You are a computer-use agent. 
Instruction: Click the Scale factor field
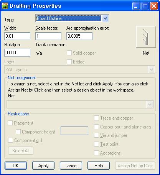click(48, 36)
